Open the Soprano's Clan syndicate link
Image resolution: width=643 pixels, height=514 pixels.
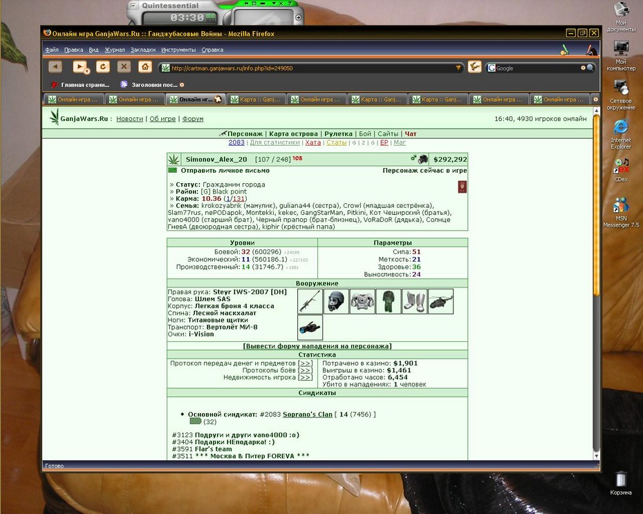(308, 415)
